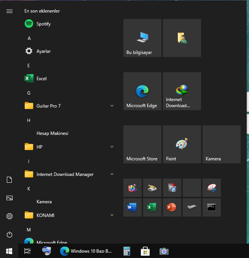The width and height of the screenshot is (249, 258).
Task: Click the power button in sidebar
Action: pyautogui.click(x=10, y=234)
